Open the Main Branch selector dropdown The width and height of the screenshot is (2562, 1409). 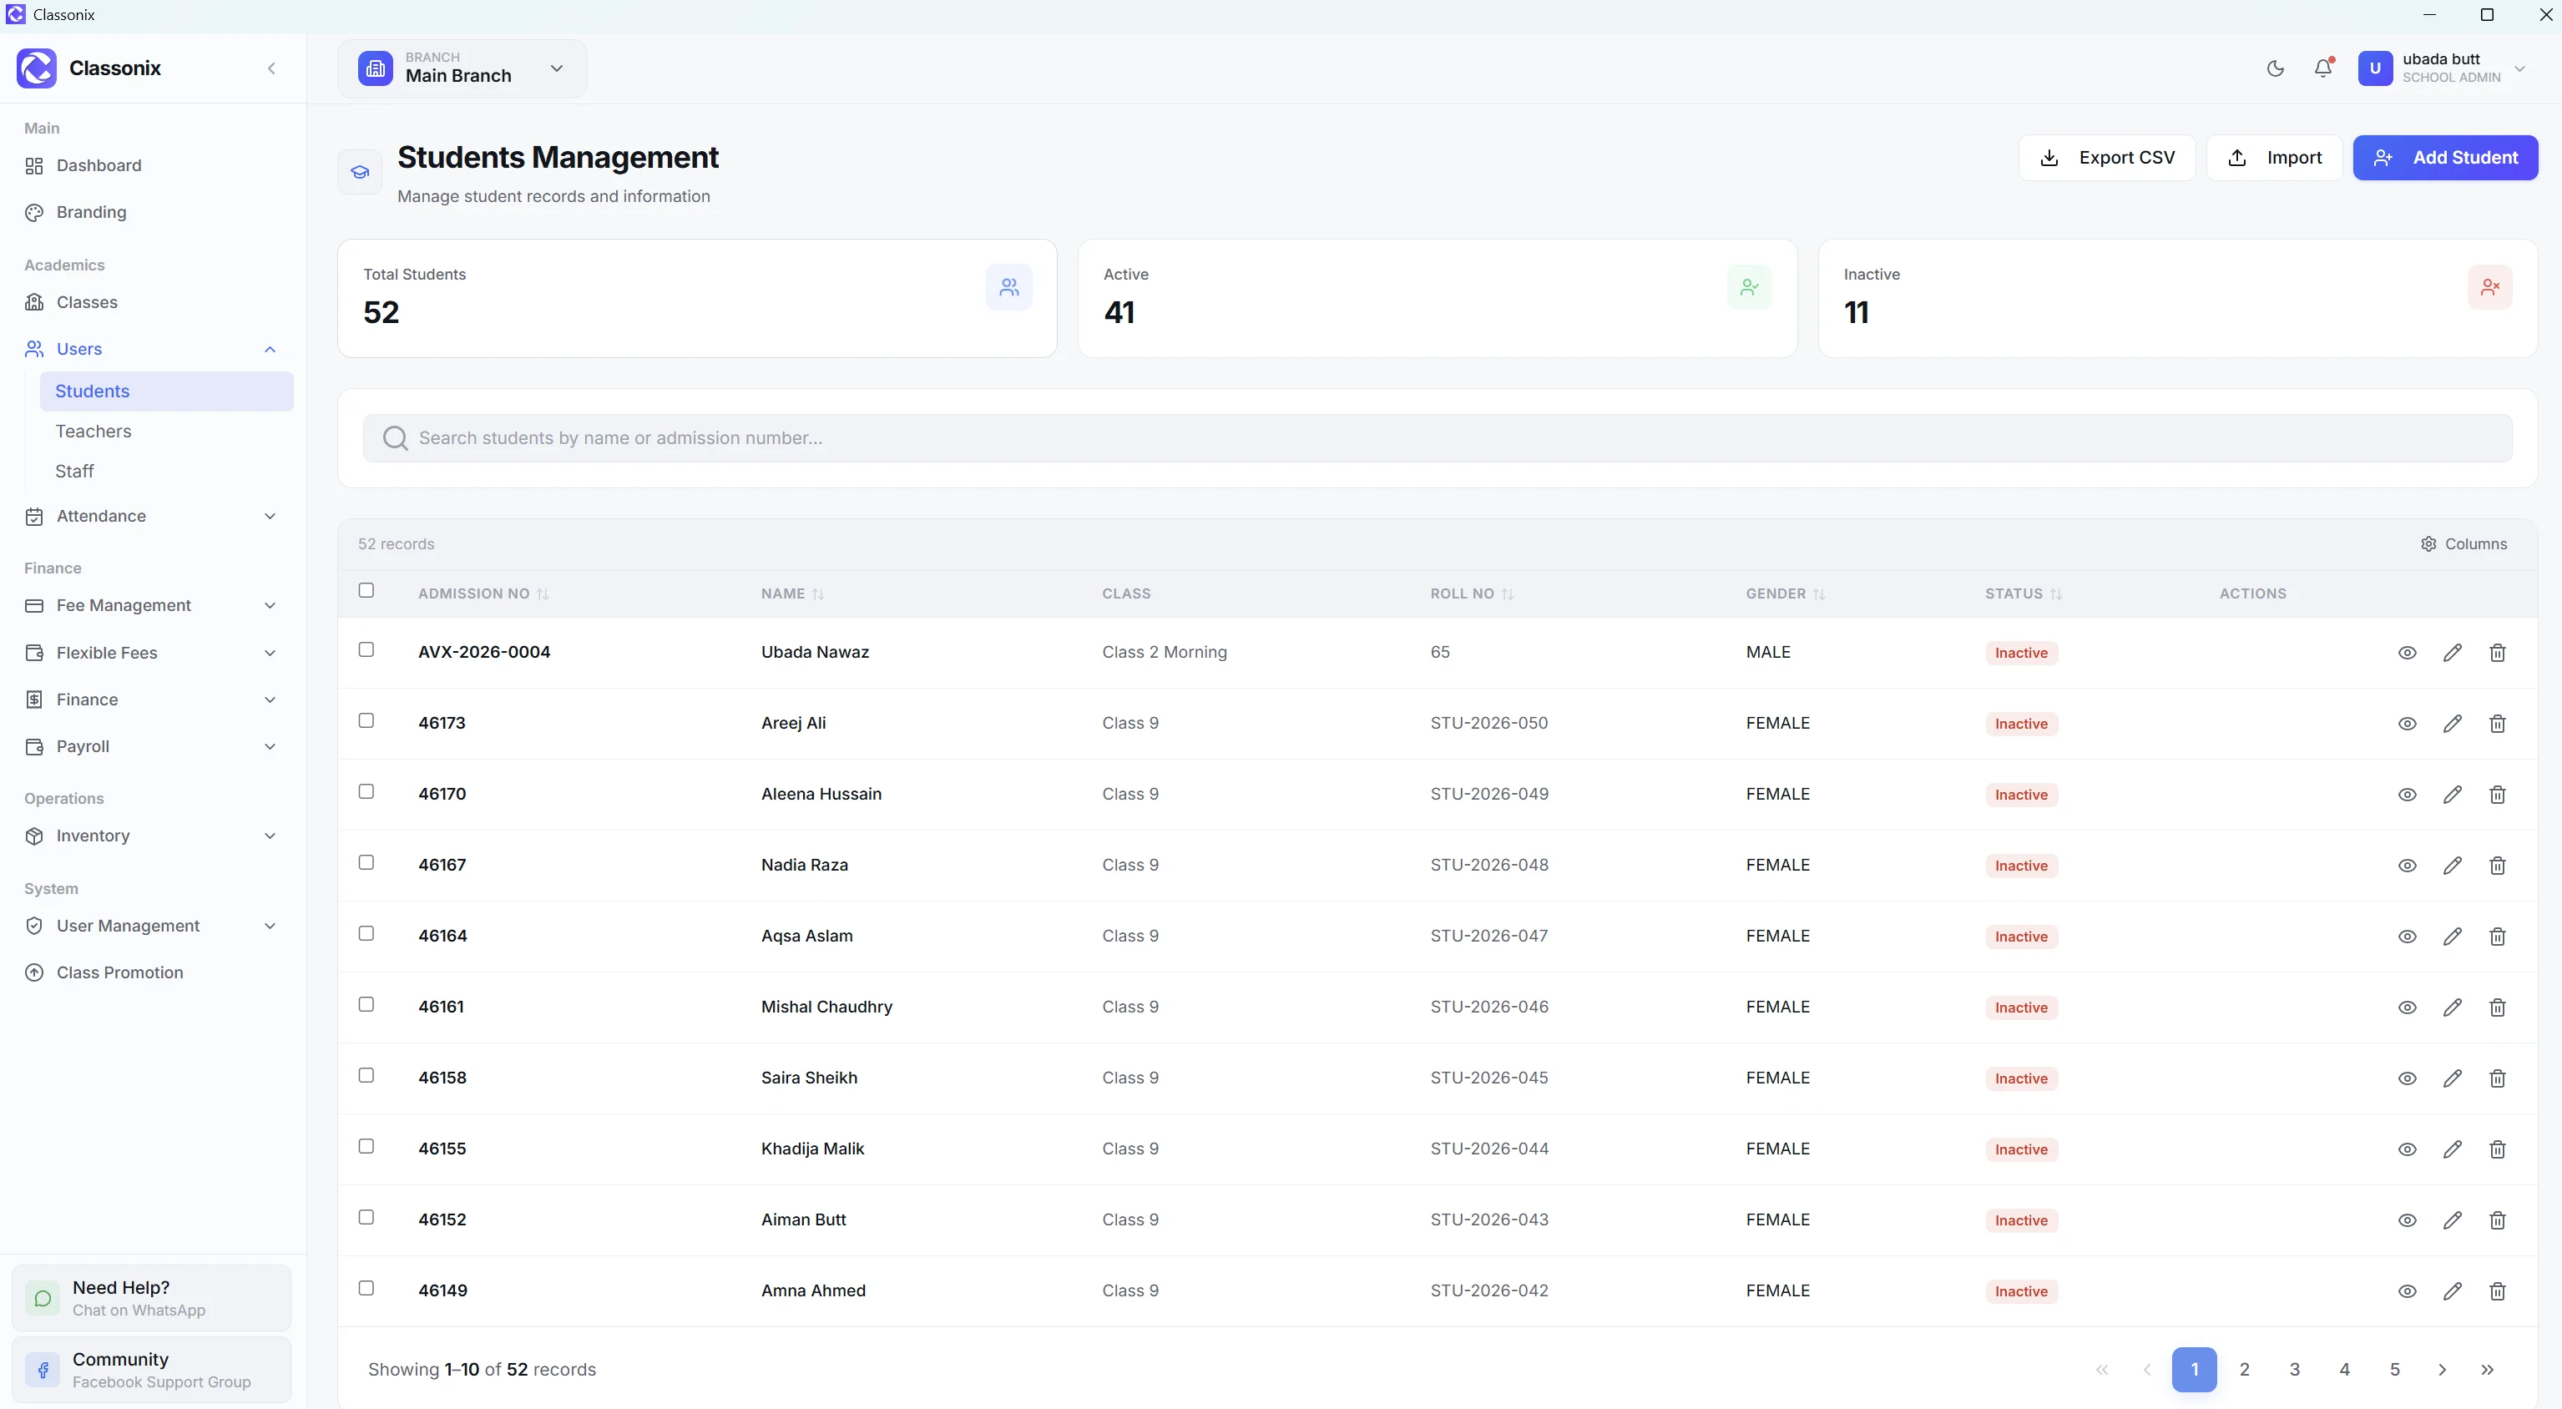click(462, 68)
